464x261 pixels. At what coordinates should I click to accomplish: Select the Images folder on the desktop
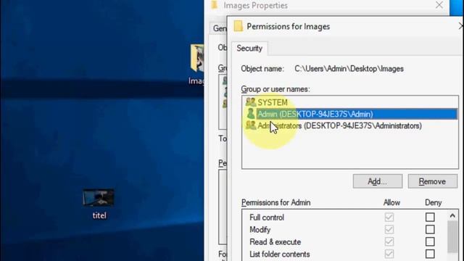coord(196,58)
